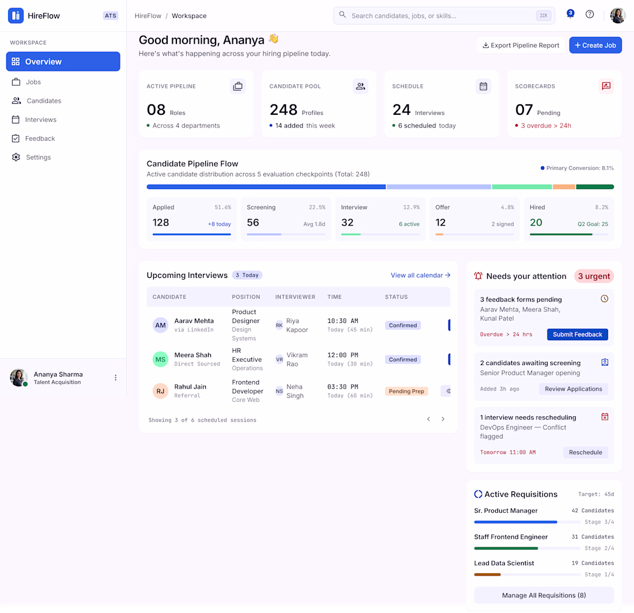Click Review Applications
The height and width of the screenshot is (613, 634).
(x=573, y=389)
